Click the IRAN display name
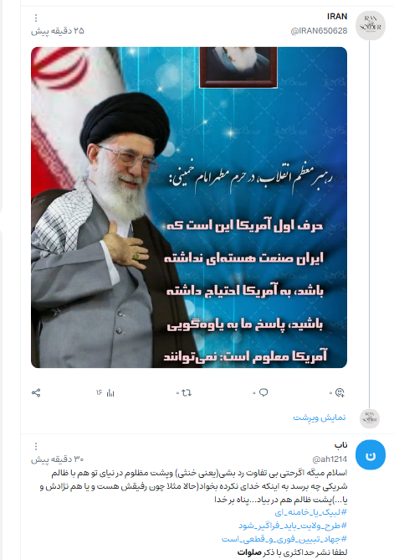 tap(337, 17)
